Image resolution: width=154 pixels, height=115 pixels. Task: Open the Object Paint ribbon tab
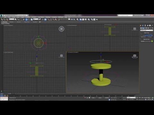27,22
